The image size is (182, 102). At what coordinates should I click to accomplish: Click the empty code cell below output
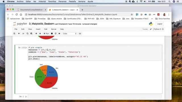(95, 97)
